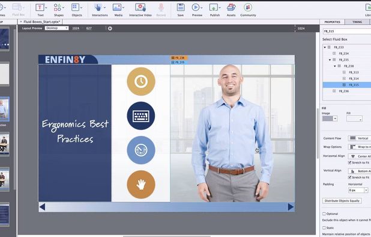Select the Ergonomics Best Practices title text

[75, 131]
